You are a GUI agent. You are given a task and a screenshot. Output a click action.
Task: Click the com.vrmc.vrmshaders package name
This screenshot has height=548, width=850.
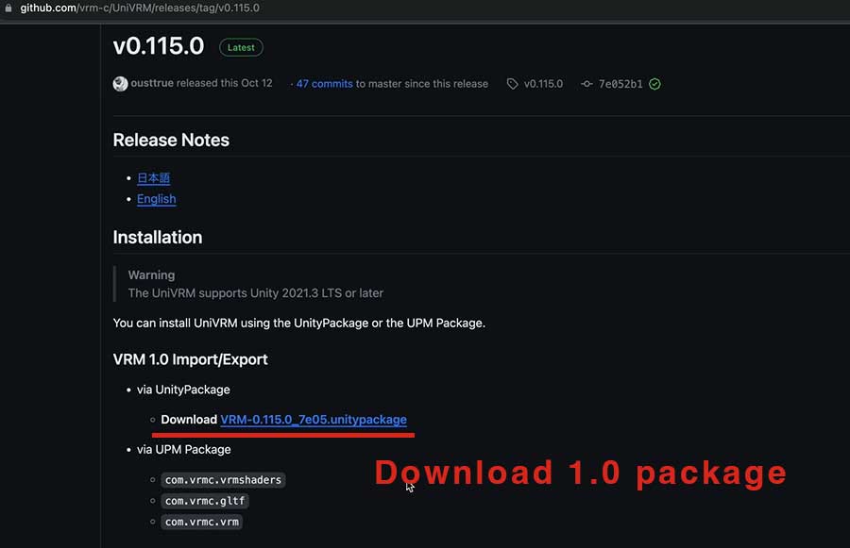(223, 480)
